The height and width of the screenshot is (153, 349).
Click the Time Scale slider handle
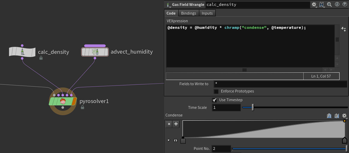[x=253, y=107]
